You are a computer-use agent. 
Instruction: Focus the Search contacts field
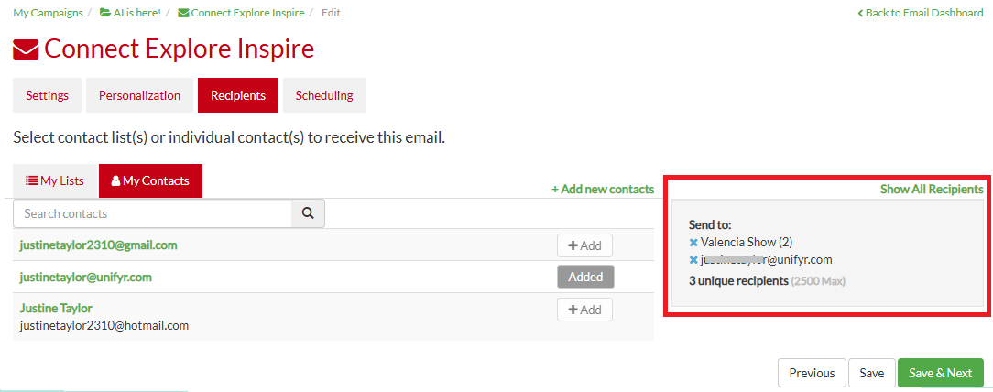point(152,213)
